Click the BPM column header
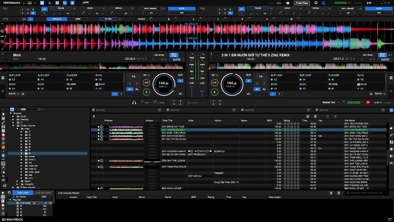The width and height of the screenshot is (394, 222). [270, 121]
